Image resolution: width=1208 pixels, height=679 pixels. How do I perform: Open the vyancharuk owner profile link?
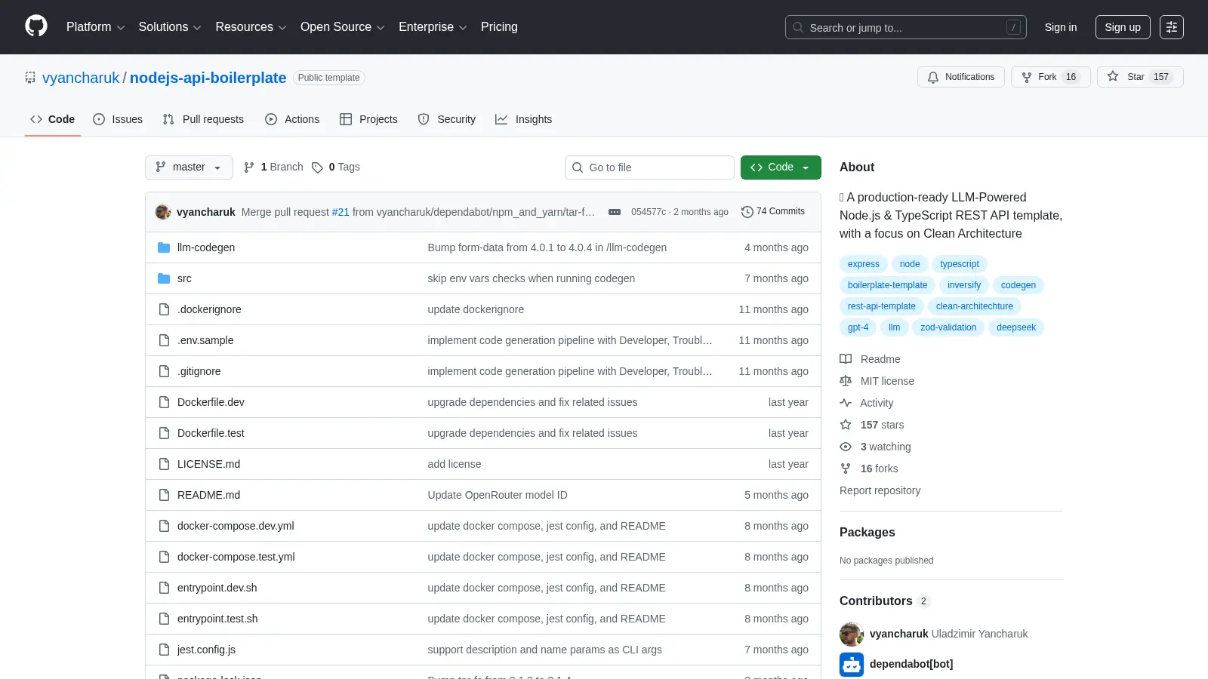81,78
